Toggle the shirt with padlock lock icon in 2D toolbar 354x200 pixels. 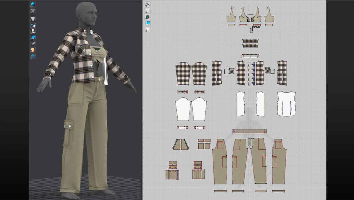coord(147,29)
